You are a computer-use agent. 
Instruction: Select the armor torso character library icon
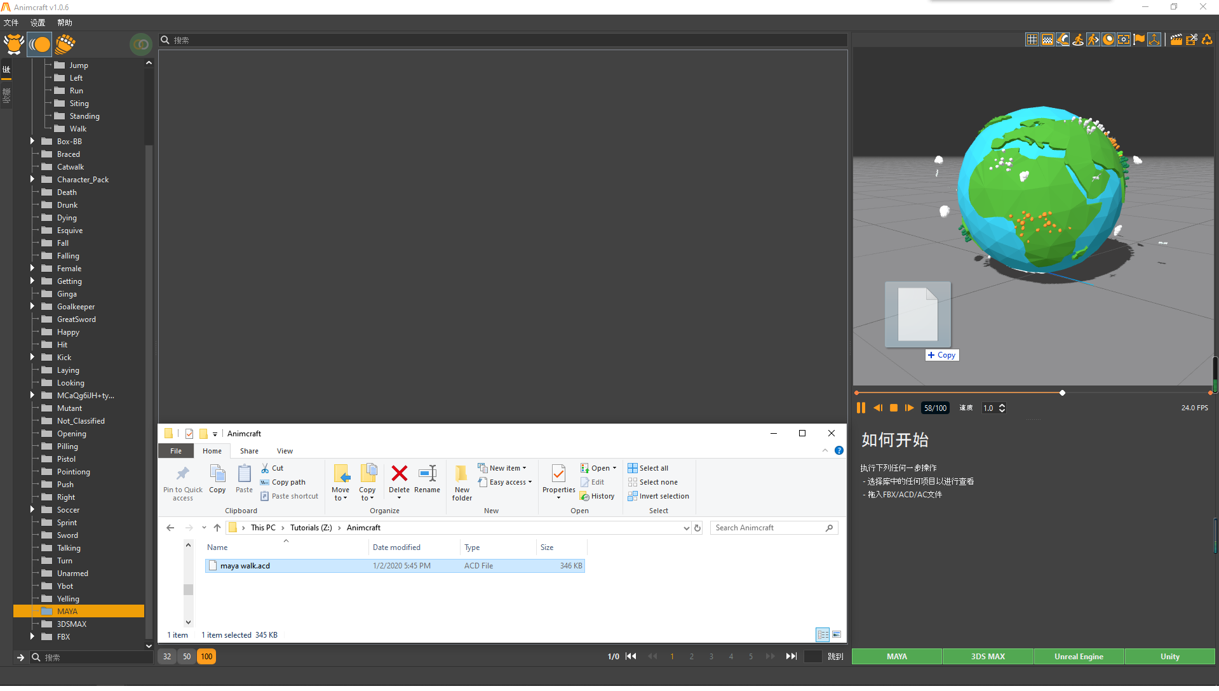pyautogui.click(x=13, y=44)
